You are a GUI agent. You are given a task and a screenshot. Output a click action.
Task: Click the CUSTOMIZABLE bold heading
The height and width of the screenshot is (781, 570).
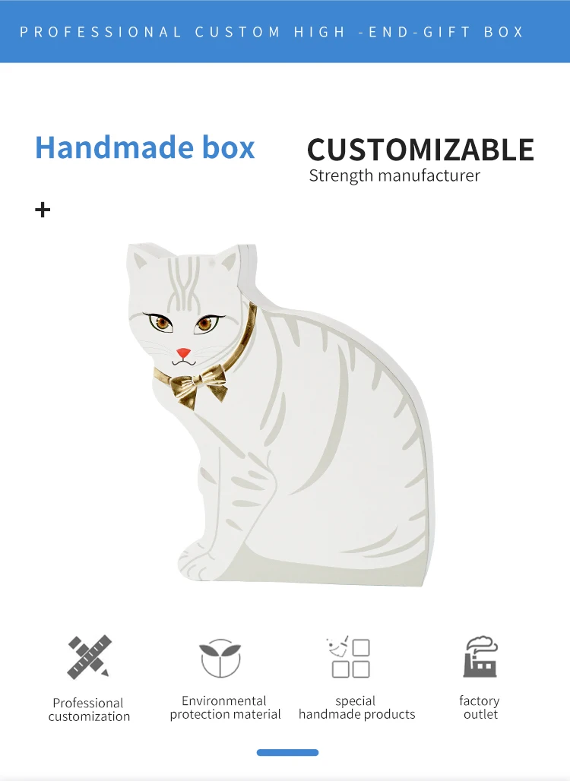[420, 150]
